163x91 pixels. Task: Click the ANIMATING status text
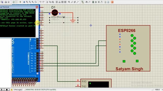pos(41,90)
